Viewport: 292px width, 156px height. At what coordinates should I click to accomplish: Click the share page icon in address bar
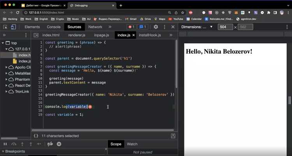point(176,13)
